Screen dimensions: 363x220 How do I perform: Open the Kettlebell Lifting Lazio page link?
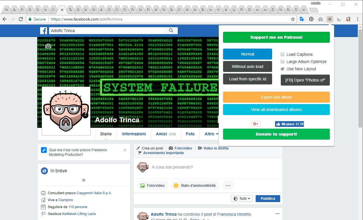point(79,214)
